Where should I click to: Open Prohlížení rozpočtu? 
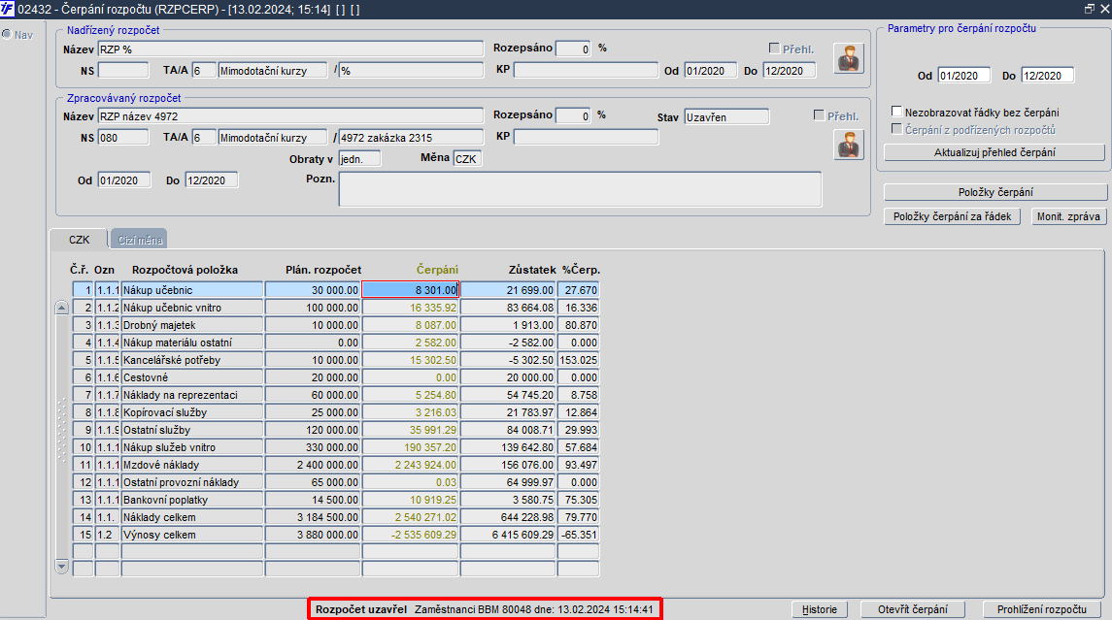(x=1041, y=609)
